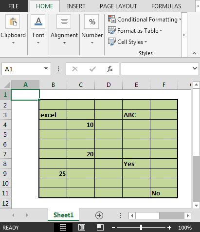Click the zoom slider handle

[x=141, y=228]
